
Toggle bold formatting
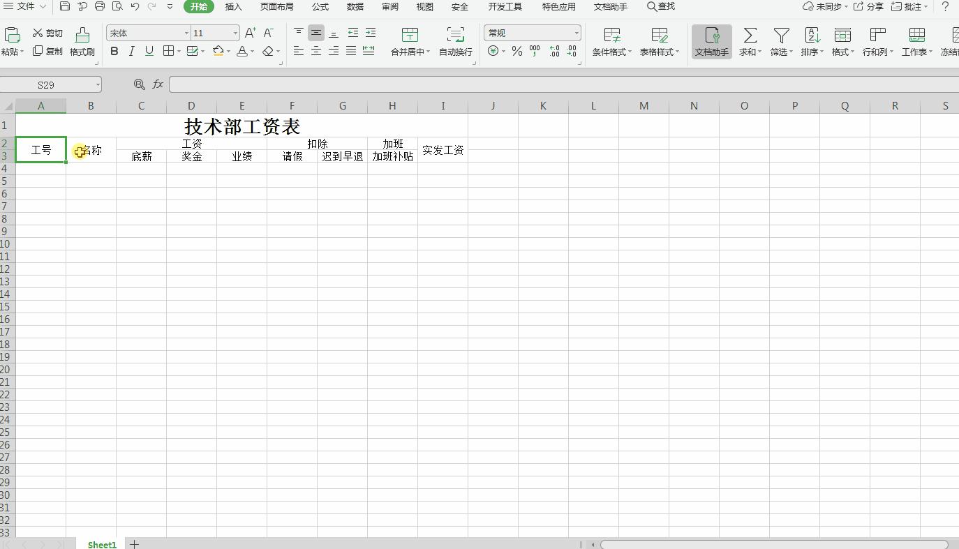[x=114, y=50]
